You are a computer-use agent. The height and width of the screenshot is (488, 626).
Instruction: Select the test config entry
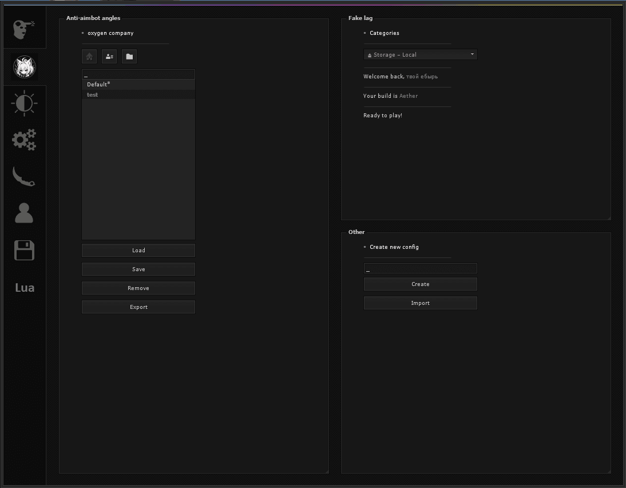(x=138, y=94)
